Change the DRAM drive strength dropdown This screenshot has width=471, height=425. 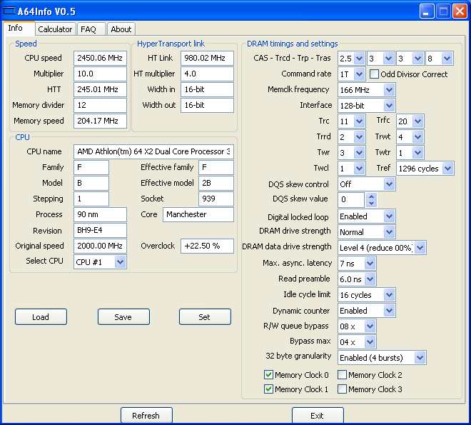click(x=389, y=232)
